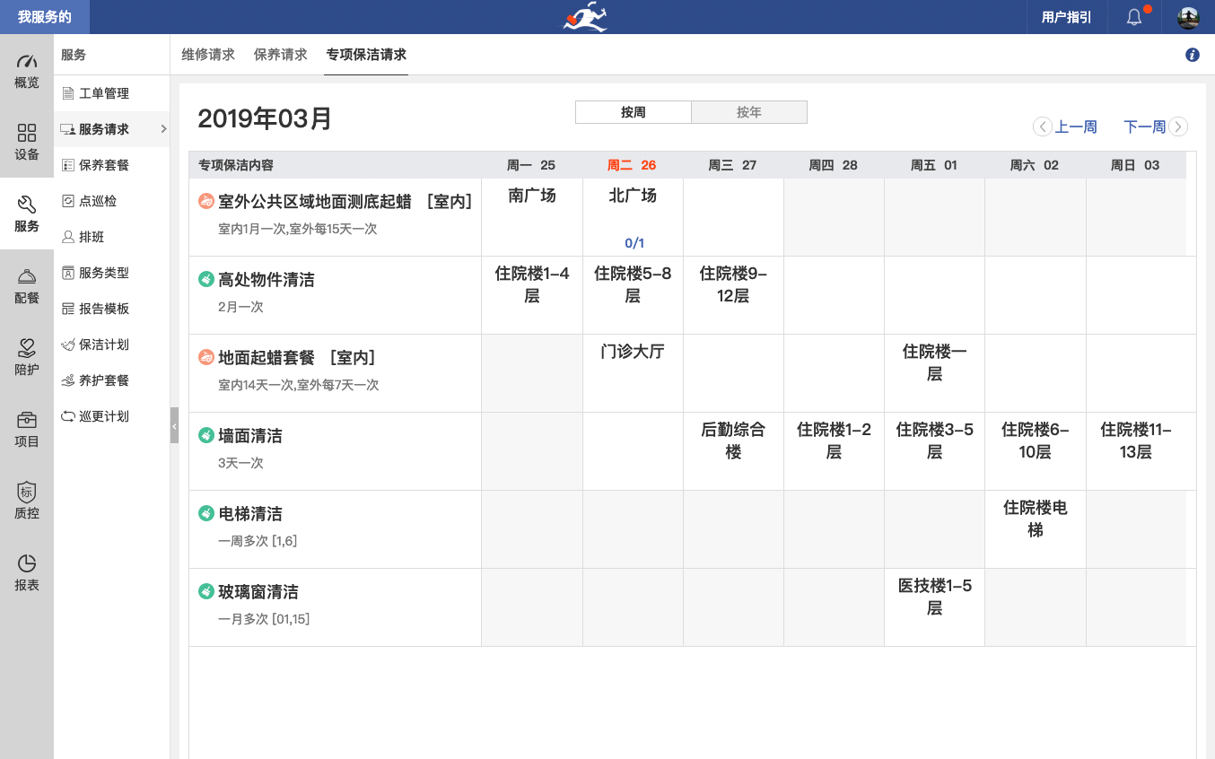Screen dimensions: 1215x759
Task: Open 点巡检 sidebar item
Action: pos(112,201)
